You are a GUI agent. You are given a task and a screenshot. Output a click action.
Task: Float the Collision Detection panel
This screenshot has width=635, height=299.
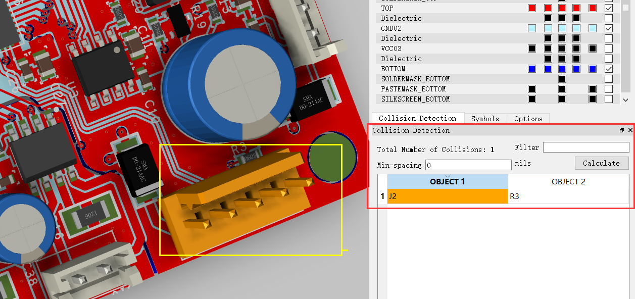click(622, 130)
